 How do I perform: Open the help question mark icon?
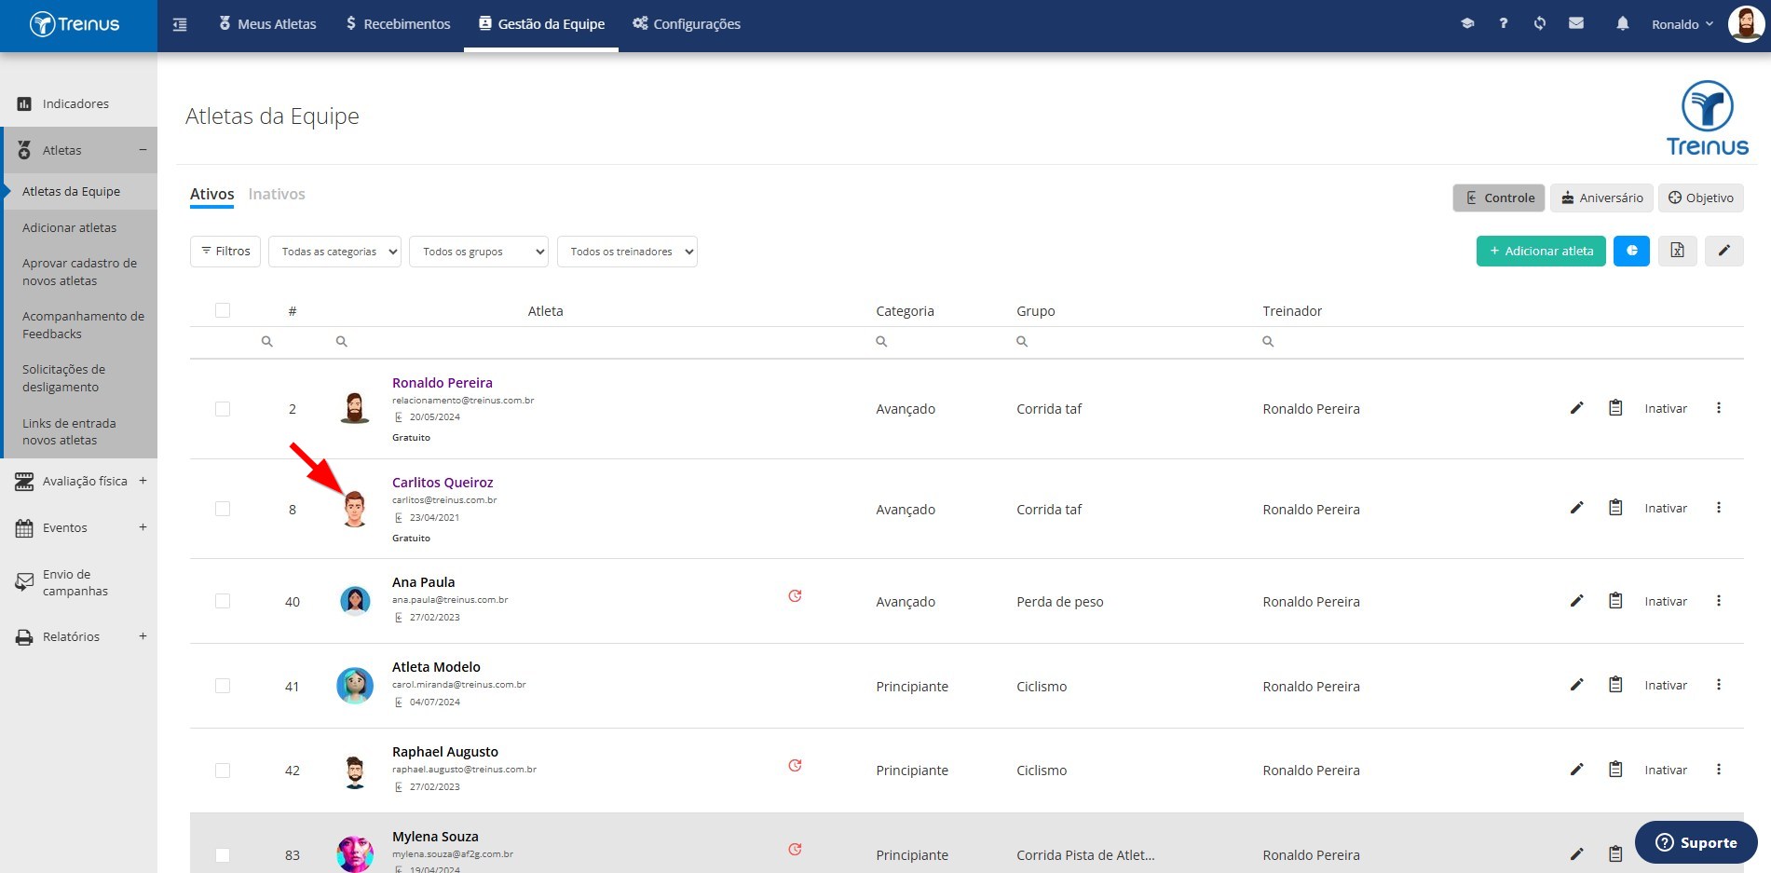(1503, 23)
